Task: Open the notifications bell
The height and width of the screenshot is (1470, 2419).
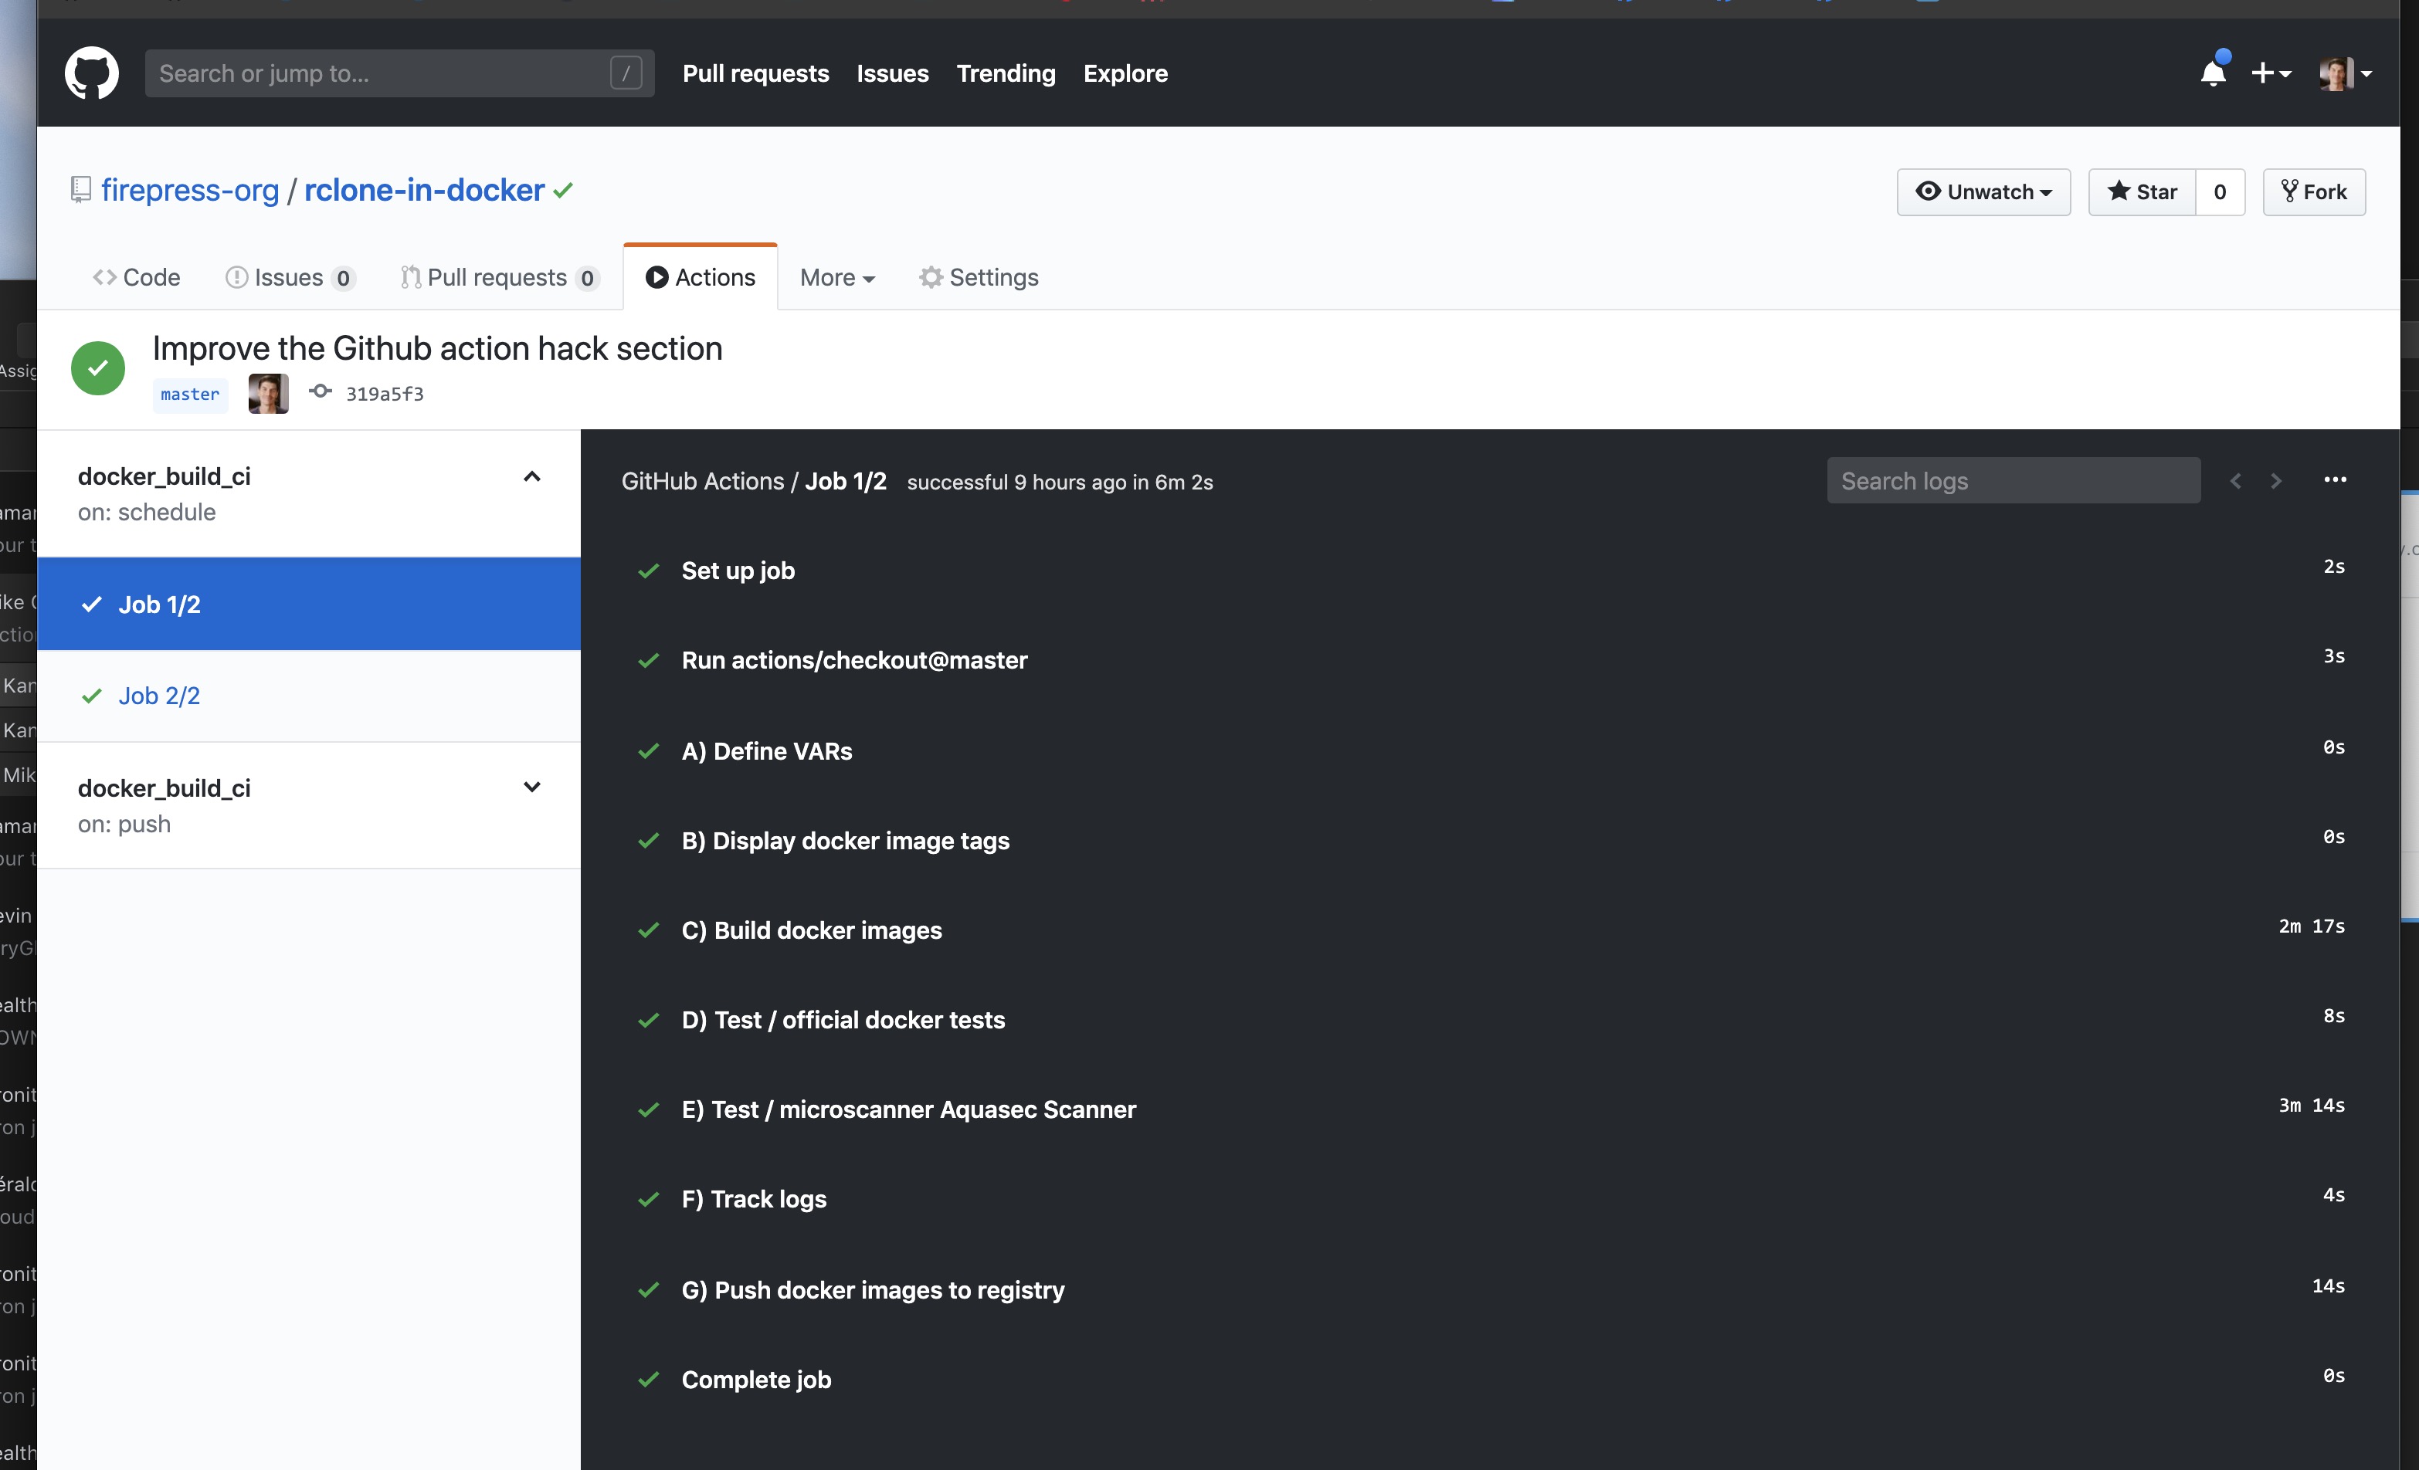Action: pyautogui.click(x=2212, y=73)
